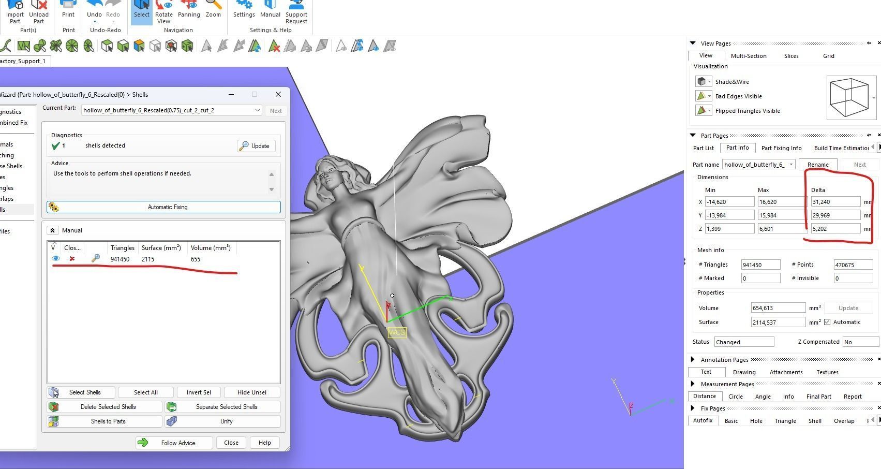Open the Build Time Estimation tab
The image size is (881, 469).
(x=841, y=148)
